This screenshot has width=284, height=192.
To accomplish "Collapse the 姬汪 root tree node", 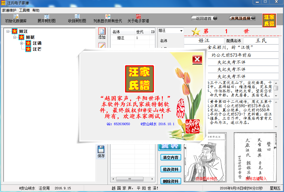I will coord(8,31).
